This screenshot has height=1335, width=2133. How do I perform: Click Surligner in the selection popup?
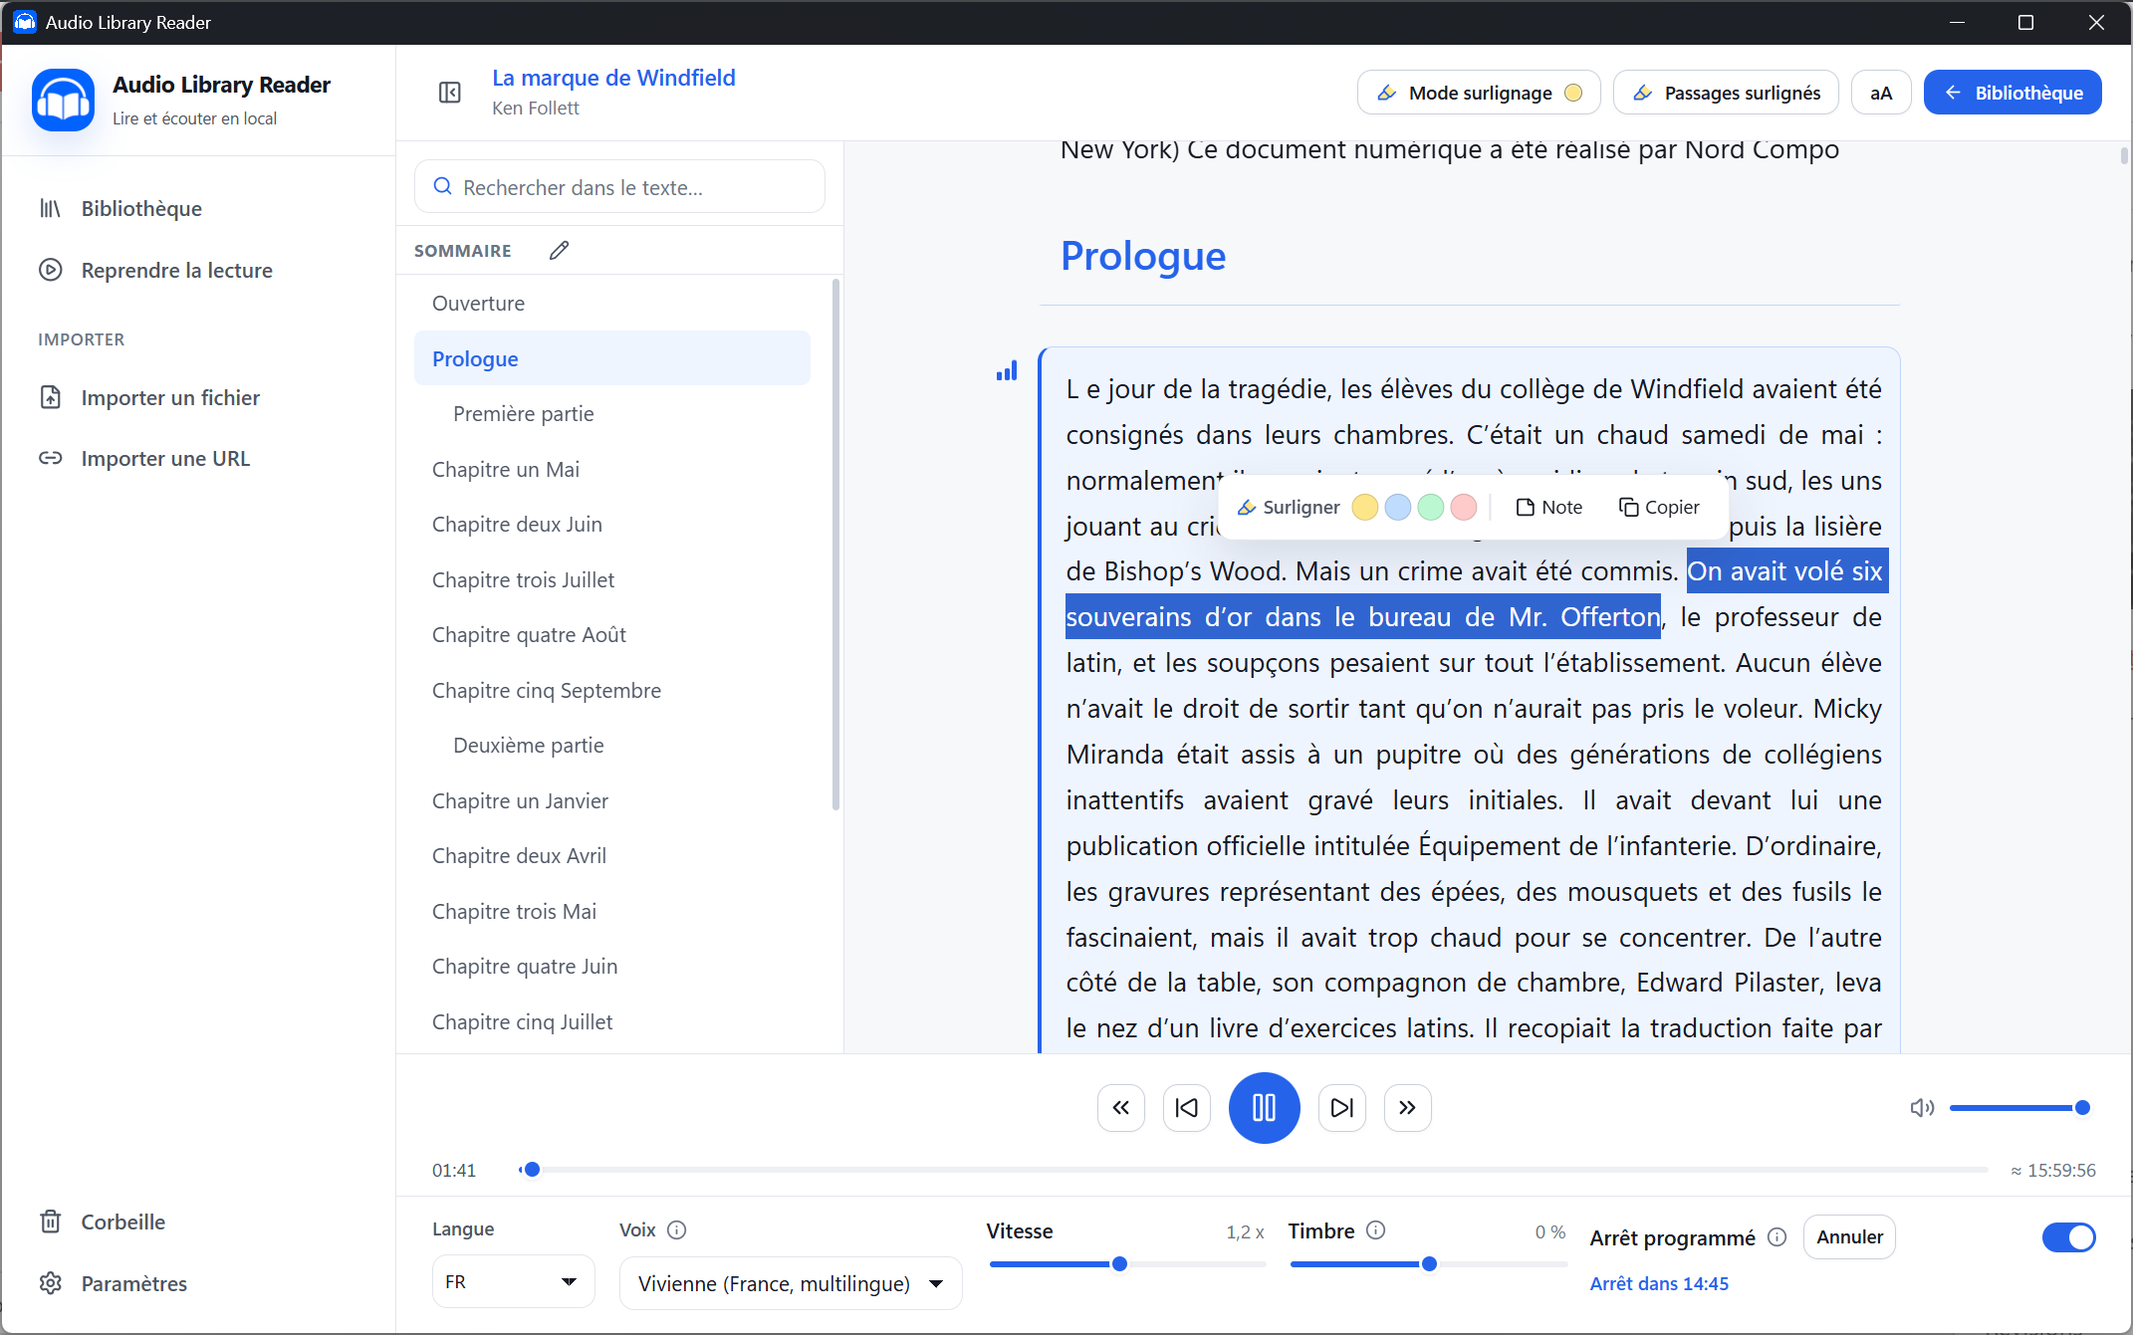[x=1289, y=508]
